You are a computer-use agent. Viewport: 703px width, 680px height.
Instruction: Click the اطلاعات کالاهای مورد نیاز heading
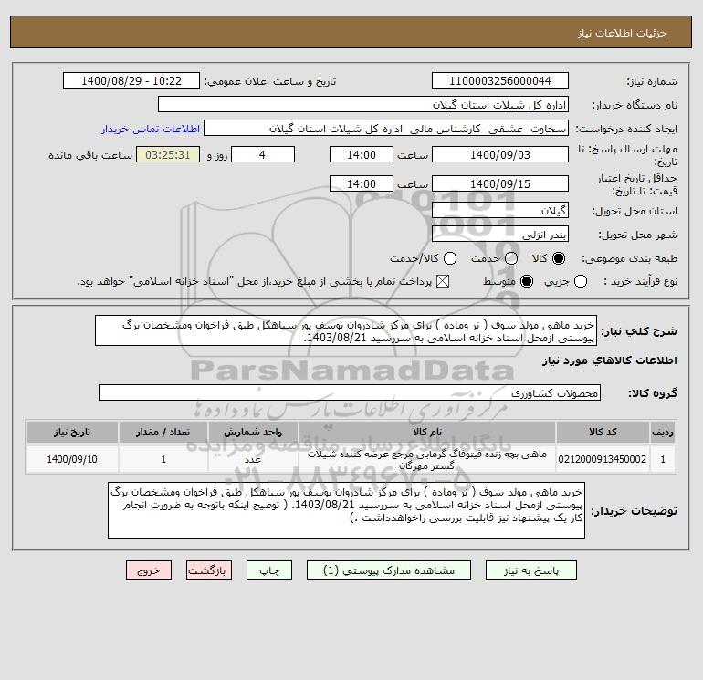pos(610,361)
